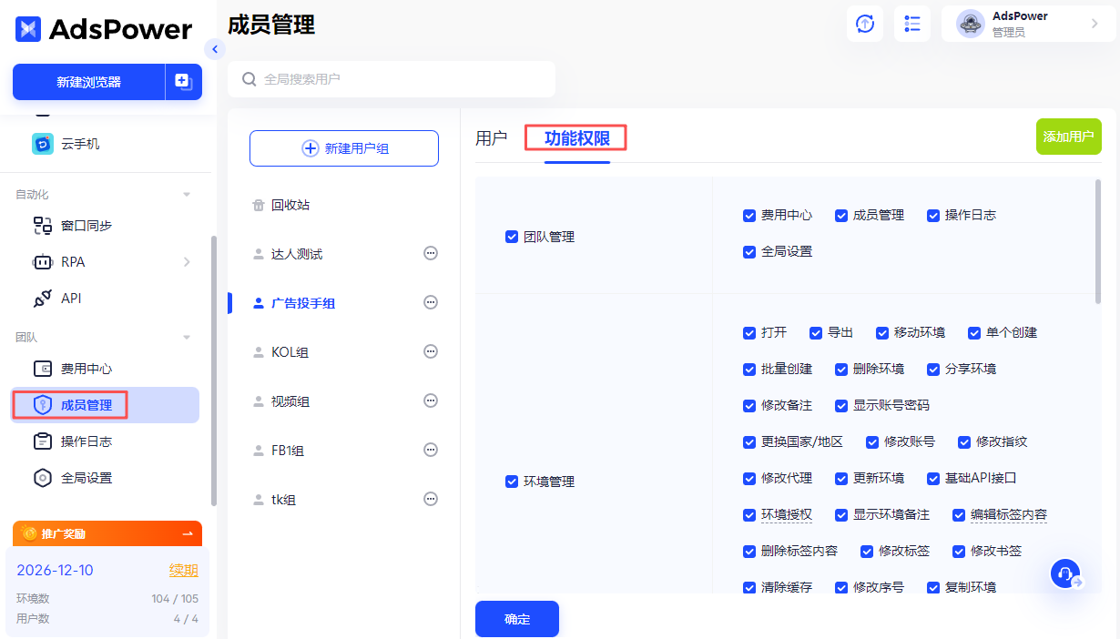This screenshot has height=639, width=1120.
Task: Open the customer support headset icon
Action: [x=1064, y=573]
